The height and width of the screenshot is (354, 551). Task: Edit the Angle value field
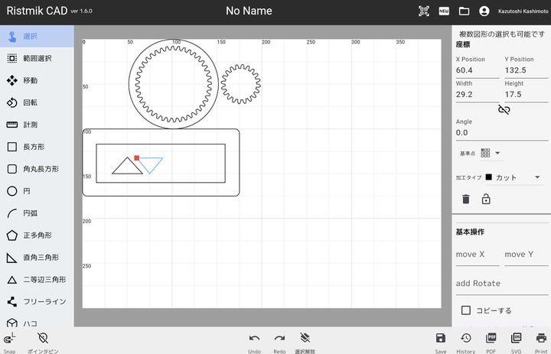click(502, 133)
